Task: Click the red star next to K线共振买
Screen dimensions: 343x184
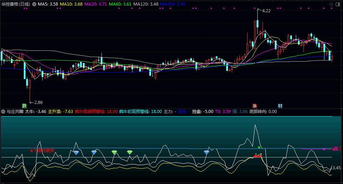Action: (x=31, y=151)
